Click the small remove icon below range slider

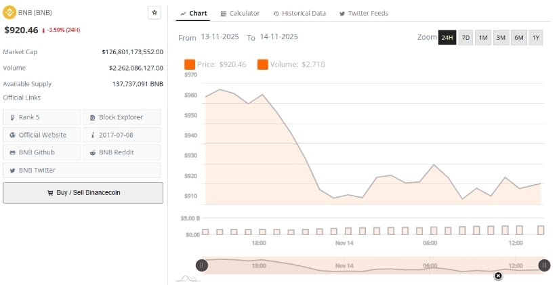point(498,276)
